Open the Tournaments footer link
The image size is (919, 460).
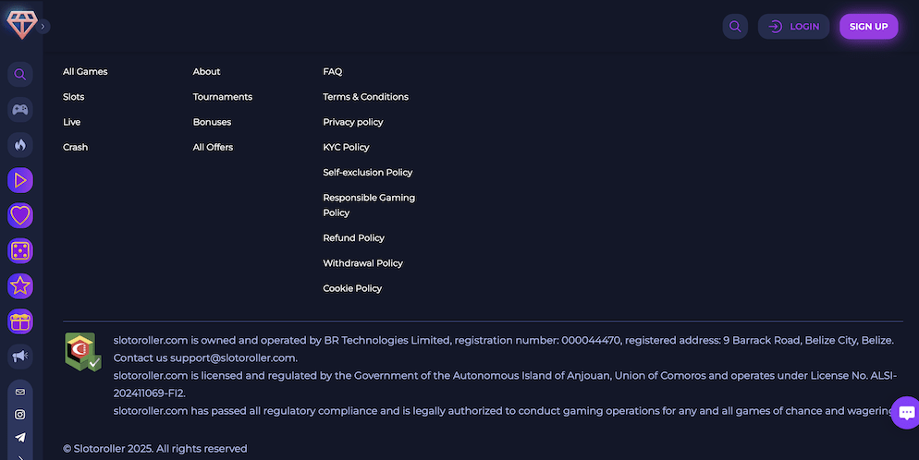point(222,97)
